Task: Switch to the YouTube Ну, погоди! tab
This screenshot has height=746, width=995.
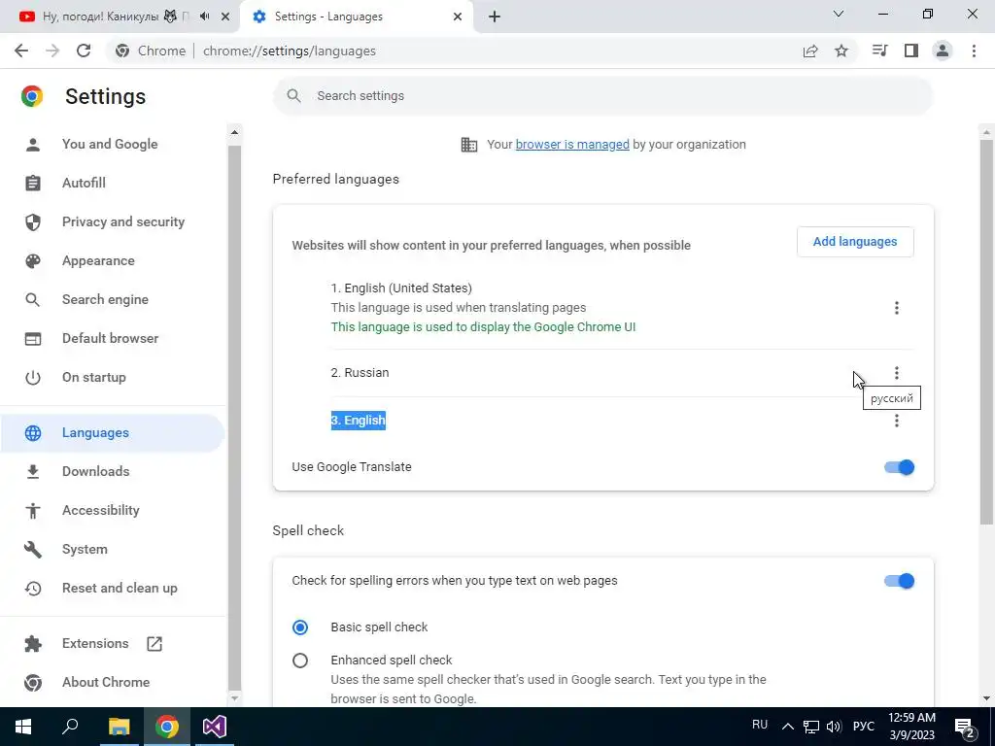Action: (x=120, y=17)
